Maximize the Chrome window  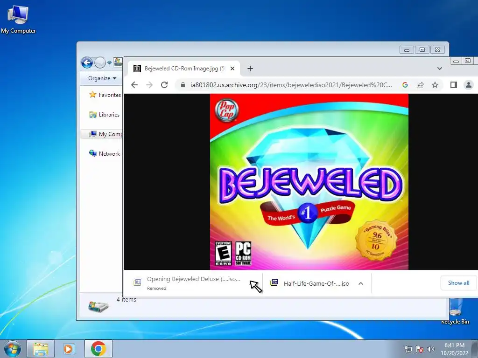[x=468, y=61]
